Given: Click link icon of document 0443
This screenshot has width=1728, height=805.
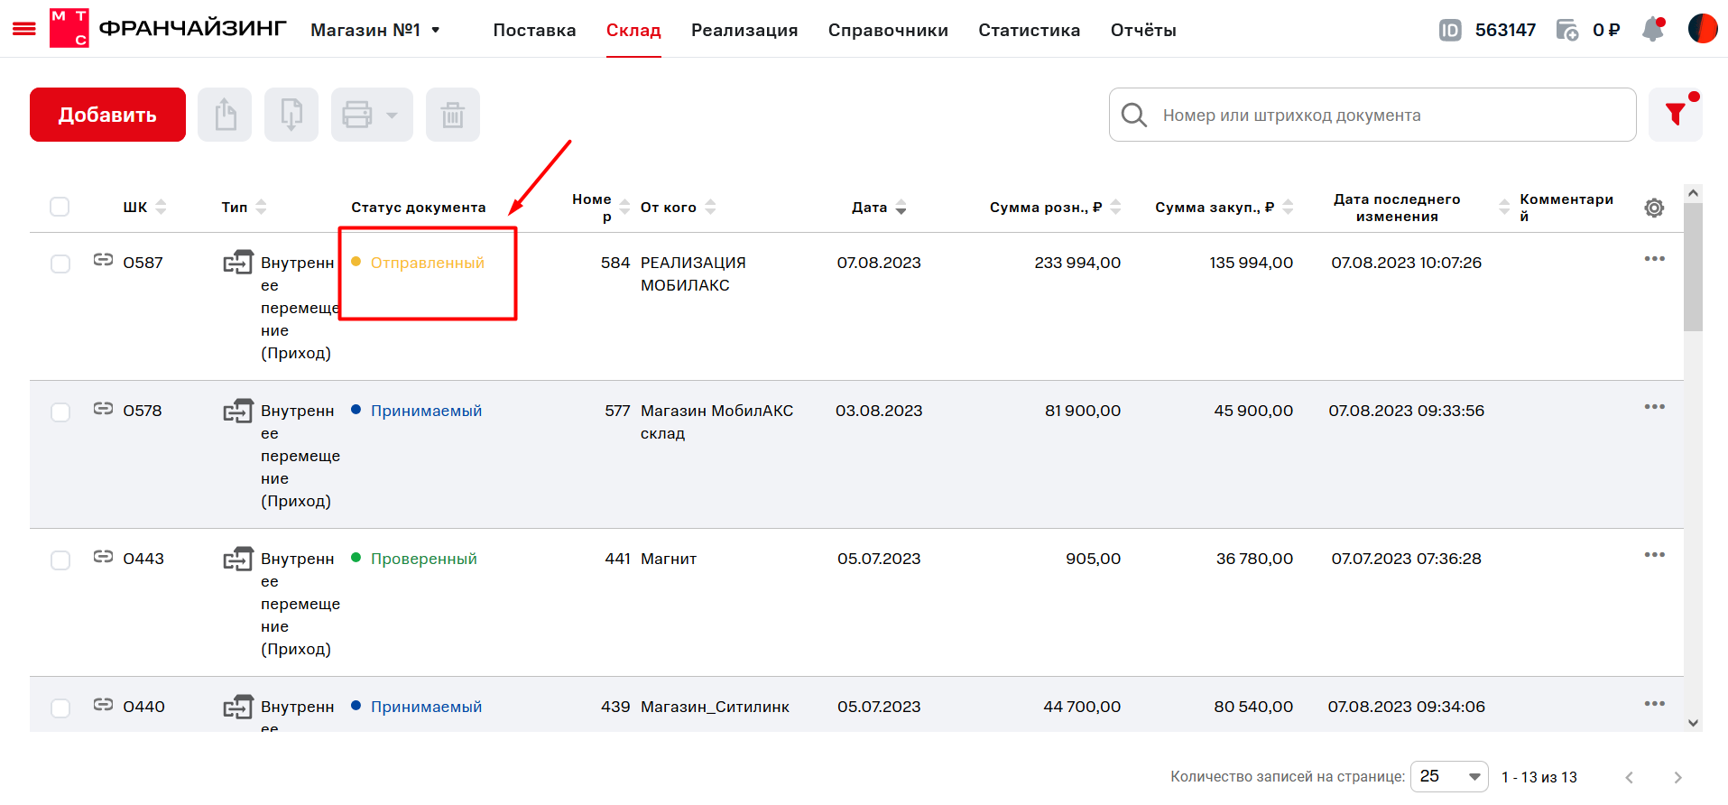Looking at the screenshot, I should point(103,556).
